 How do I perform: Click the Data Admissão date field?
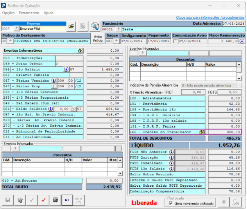233,23
